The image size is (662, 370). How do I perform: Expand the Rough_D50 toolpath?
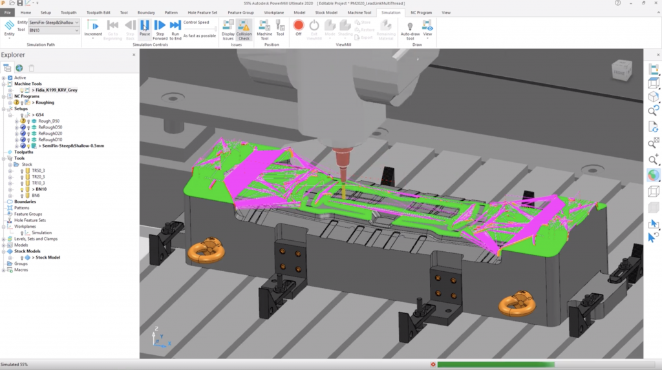16,121
